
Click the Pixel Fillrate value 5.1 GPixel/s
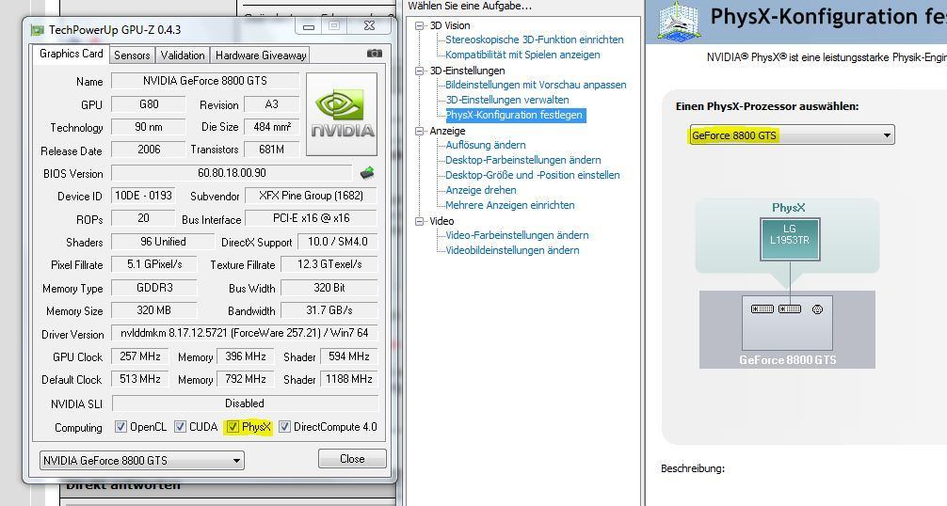(x=154, y=264)
